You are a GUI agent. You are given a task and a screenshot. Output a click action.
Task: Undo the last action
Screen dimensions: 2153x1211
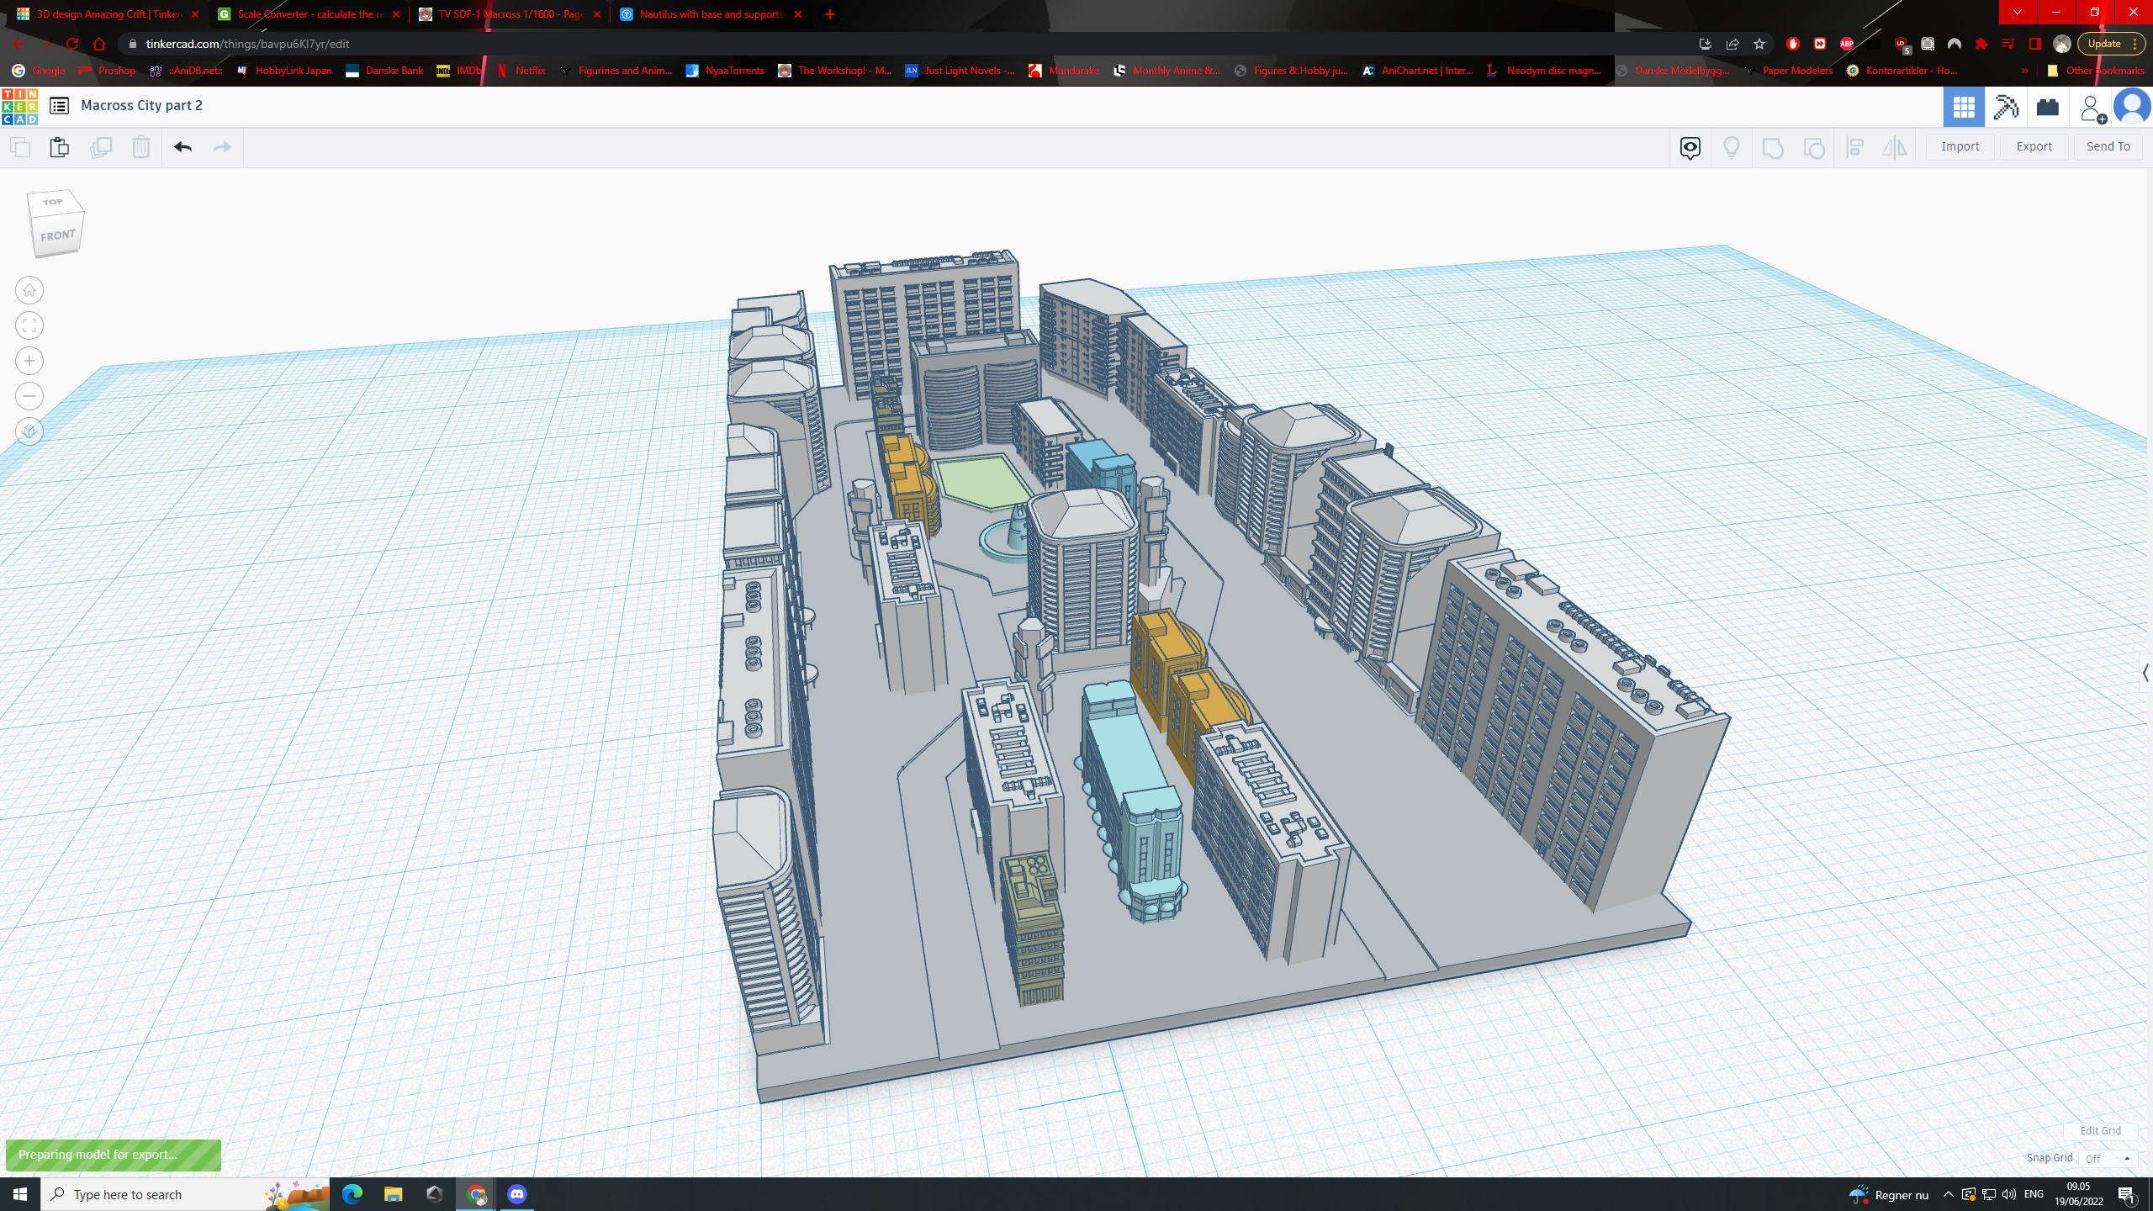(183, 147)
